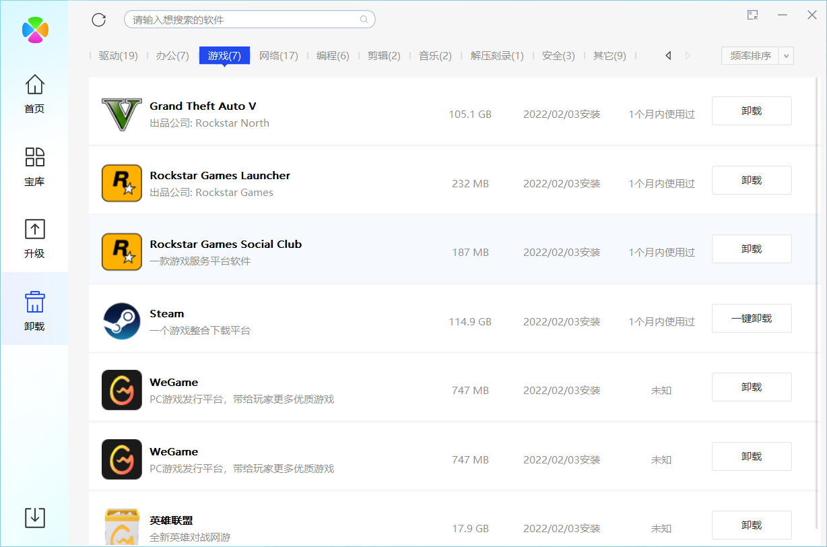Show previous category tabs with left arrow
Screen dimensions: 827x547
668,56
